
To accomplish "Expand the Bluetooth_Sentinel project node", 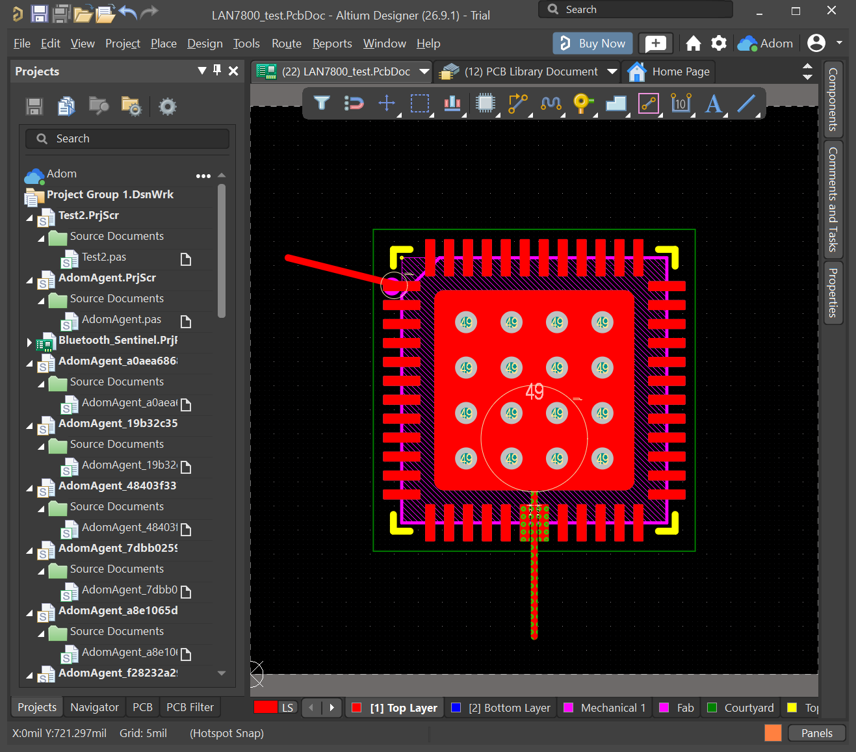I will [x=29, y=342].
